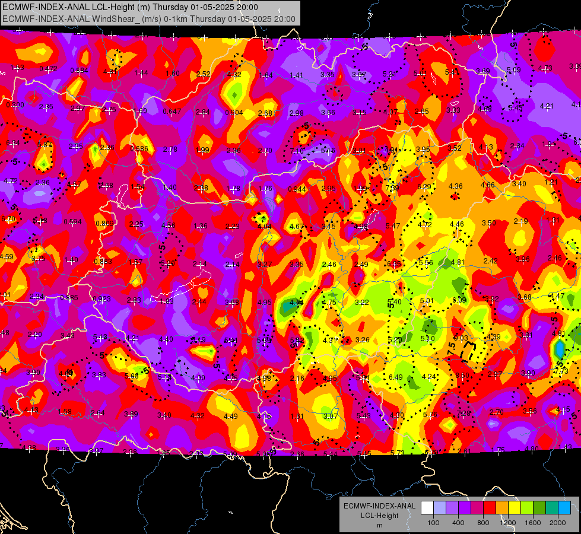Screen dimensions: 581x534
Task: Click the wind shear value 6.49
Action: coord(396,377)
